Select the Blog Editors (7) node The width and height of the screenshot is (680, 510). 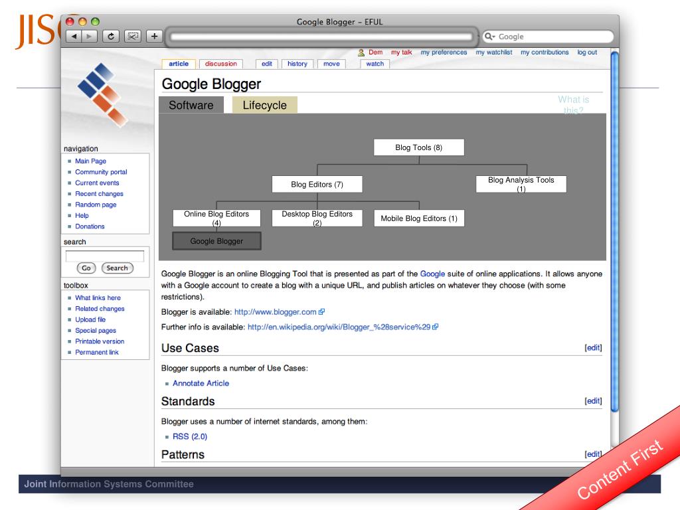click(317, 185)
